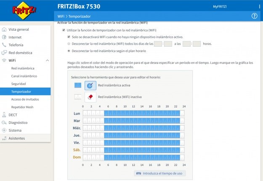Open the help question mark icon
This screenshot has width=263, height=181.
tap(254, 16)
